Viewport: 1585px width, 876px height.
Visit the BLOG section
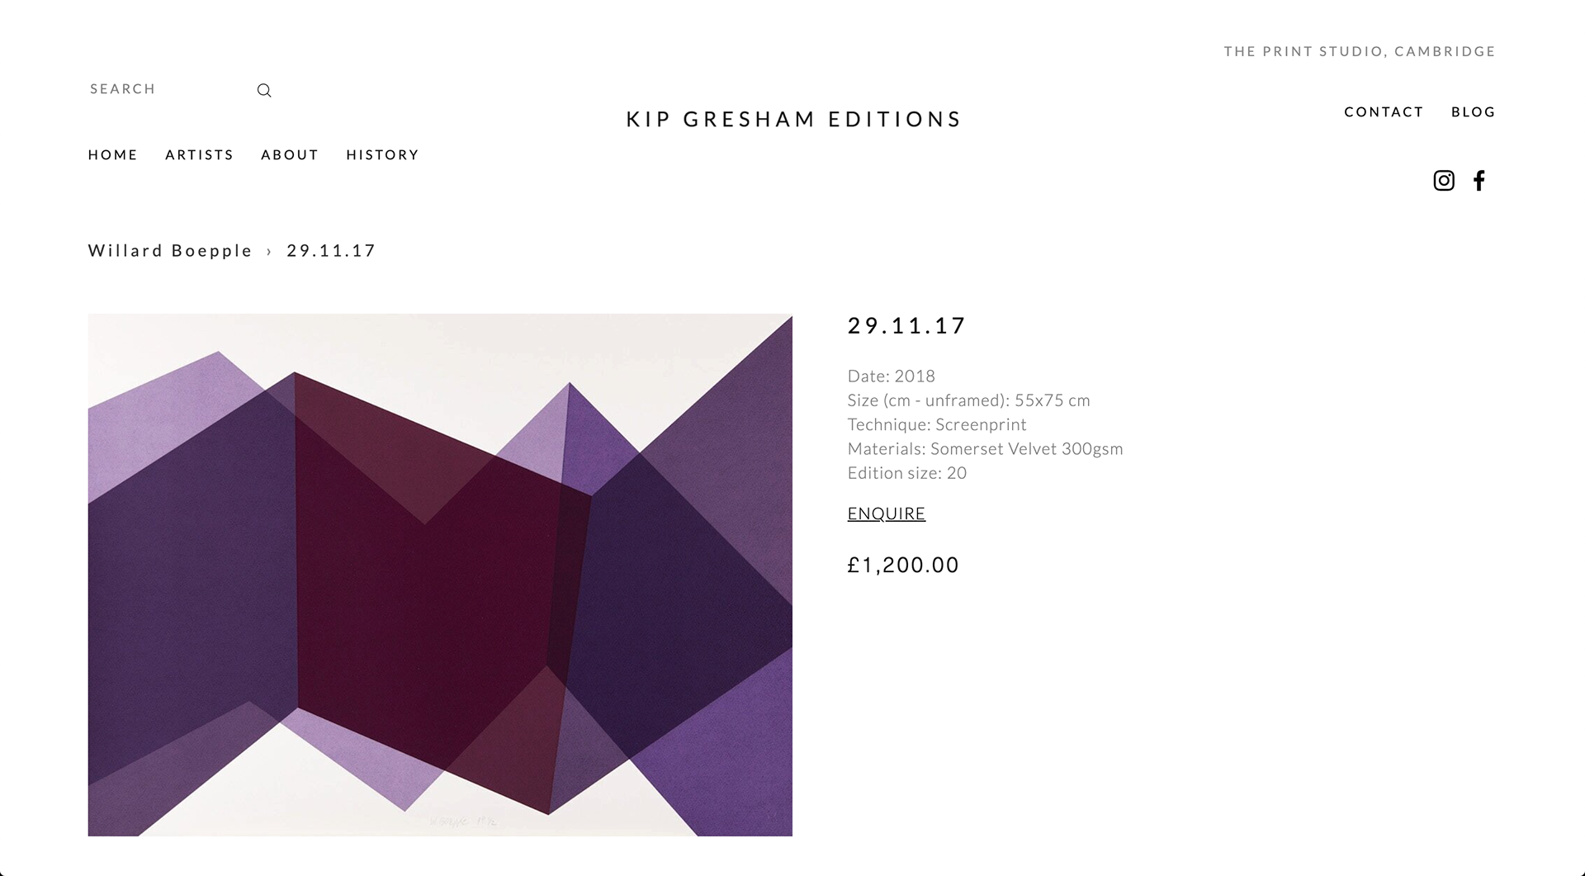click(x=1473, y=111)
